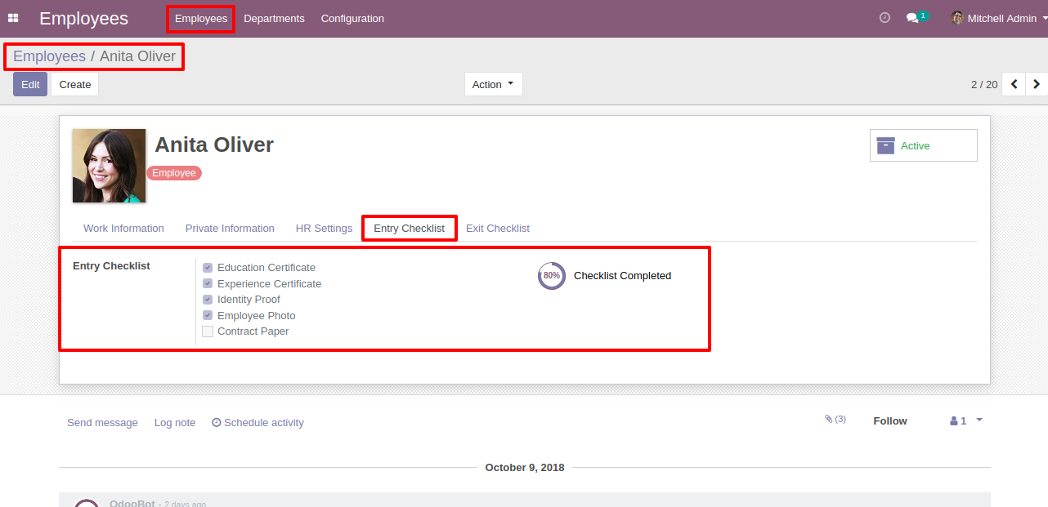Image resolution: width=1048 pixels, height=507 pixels.
Task: Toggle Experience Certificate checkbox
Action: pos(208,284)
